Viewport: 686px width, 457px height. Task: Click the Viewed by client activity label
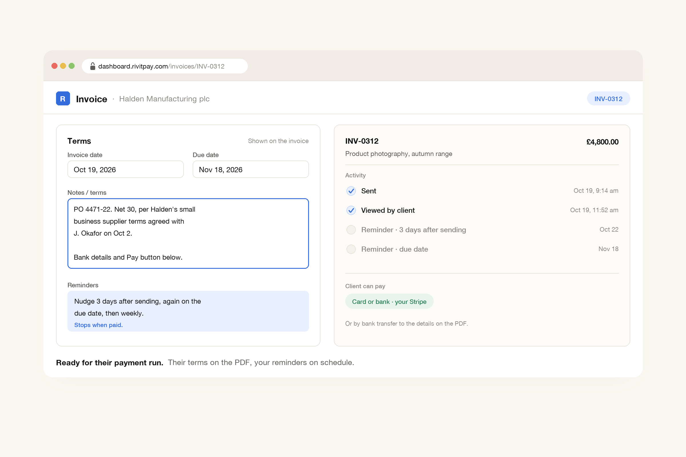click(x=388, y=211)
